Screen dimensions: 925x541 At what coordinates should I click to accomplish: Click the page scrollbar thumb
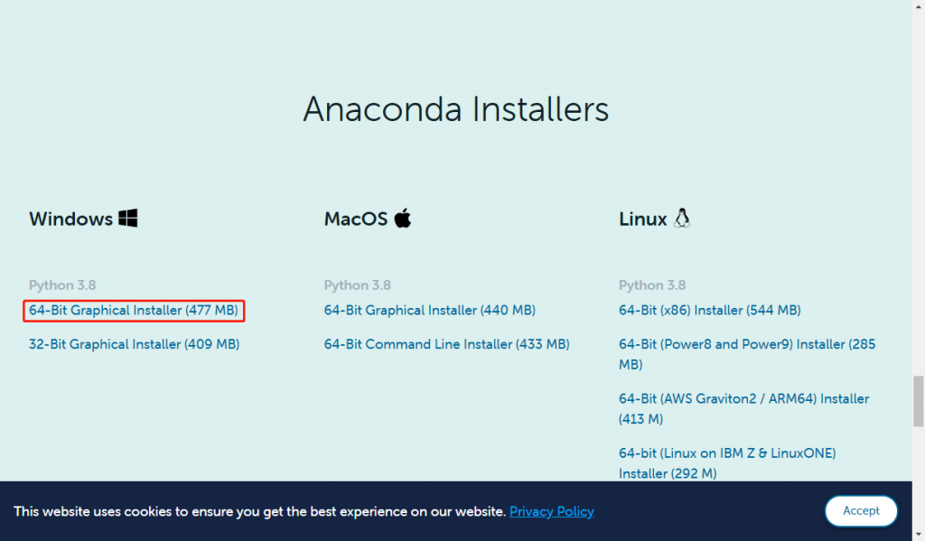tap(919, 401)
